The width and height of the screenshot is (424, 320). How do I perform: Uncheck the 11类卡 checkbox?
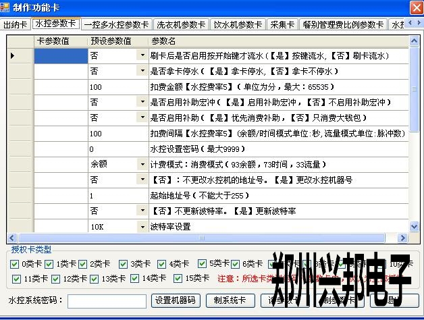click(15, 278)
